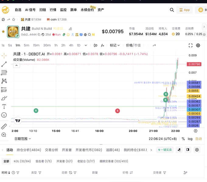Select the 4h timeframe

(x=71, y=45)
